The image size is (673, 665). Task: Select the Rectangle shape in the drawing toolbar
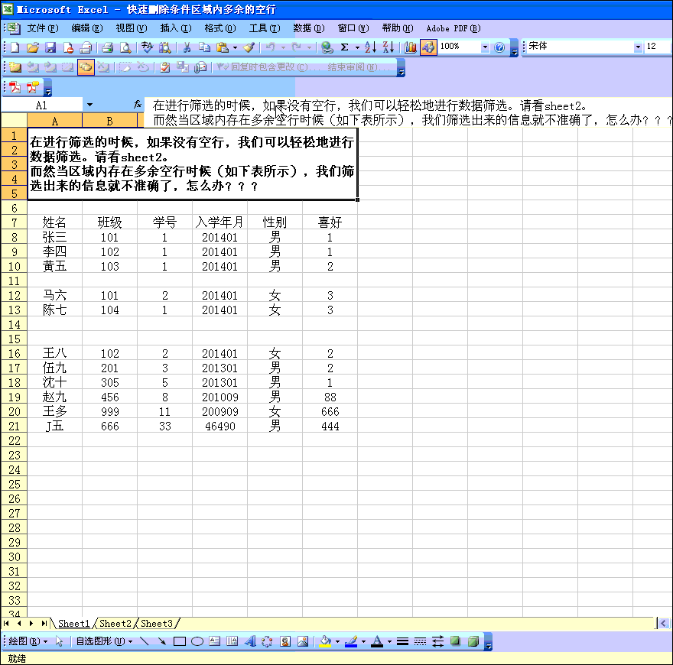point(180,641)
